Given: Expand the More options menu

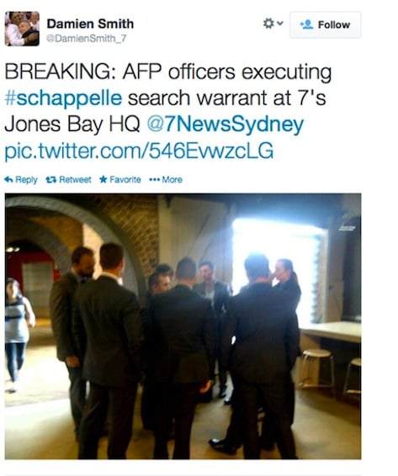Looking at the screenshot, I should click(x=166, y=180).
